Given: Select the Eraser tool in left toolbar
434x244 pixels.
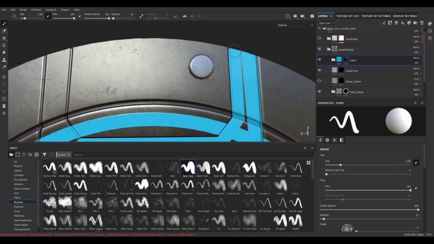Looking at the screenshot, I should click(x=4, y=31).
